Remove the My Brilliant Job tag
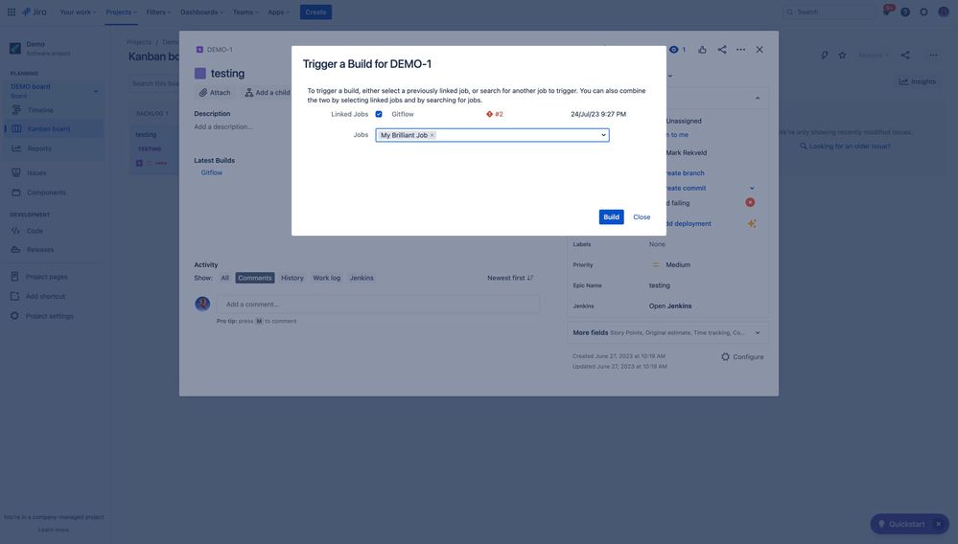This screenshot has width=958, height=544. [x=432, y=135]
